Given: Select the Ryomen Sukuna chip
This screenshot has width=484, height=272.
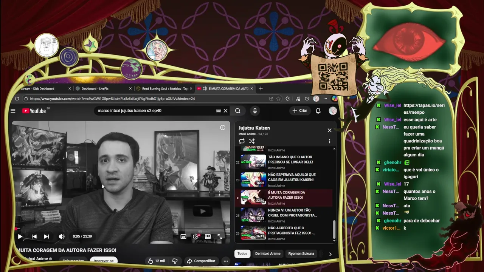Looking at the screenshot, I should 301,253.
